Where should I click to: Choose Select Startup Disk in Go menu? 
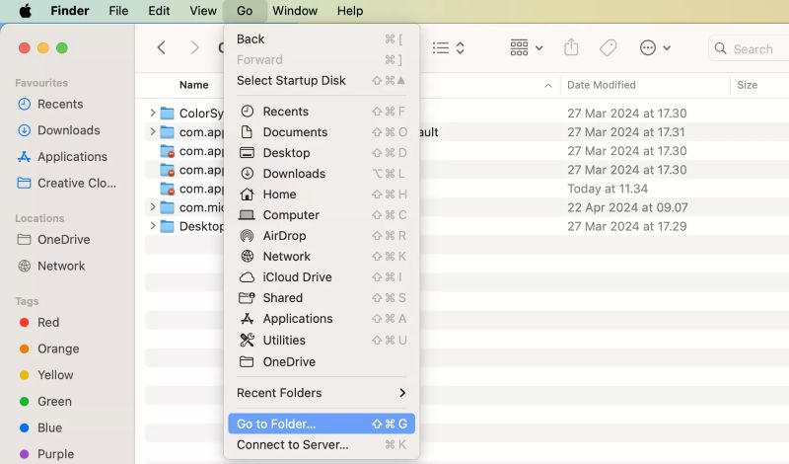(322, 80)
